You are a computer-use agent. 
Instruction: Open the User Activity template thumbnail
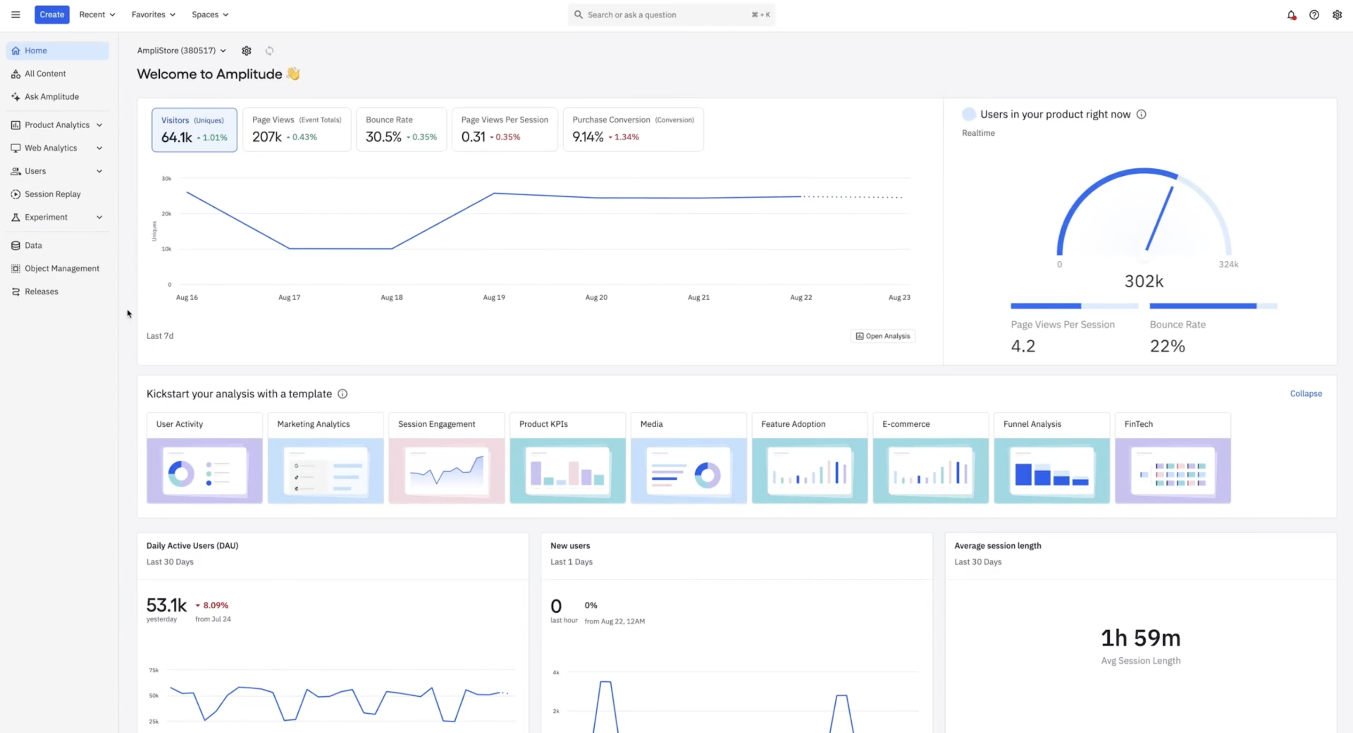pos(204,471)
